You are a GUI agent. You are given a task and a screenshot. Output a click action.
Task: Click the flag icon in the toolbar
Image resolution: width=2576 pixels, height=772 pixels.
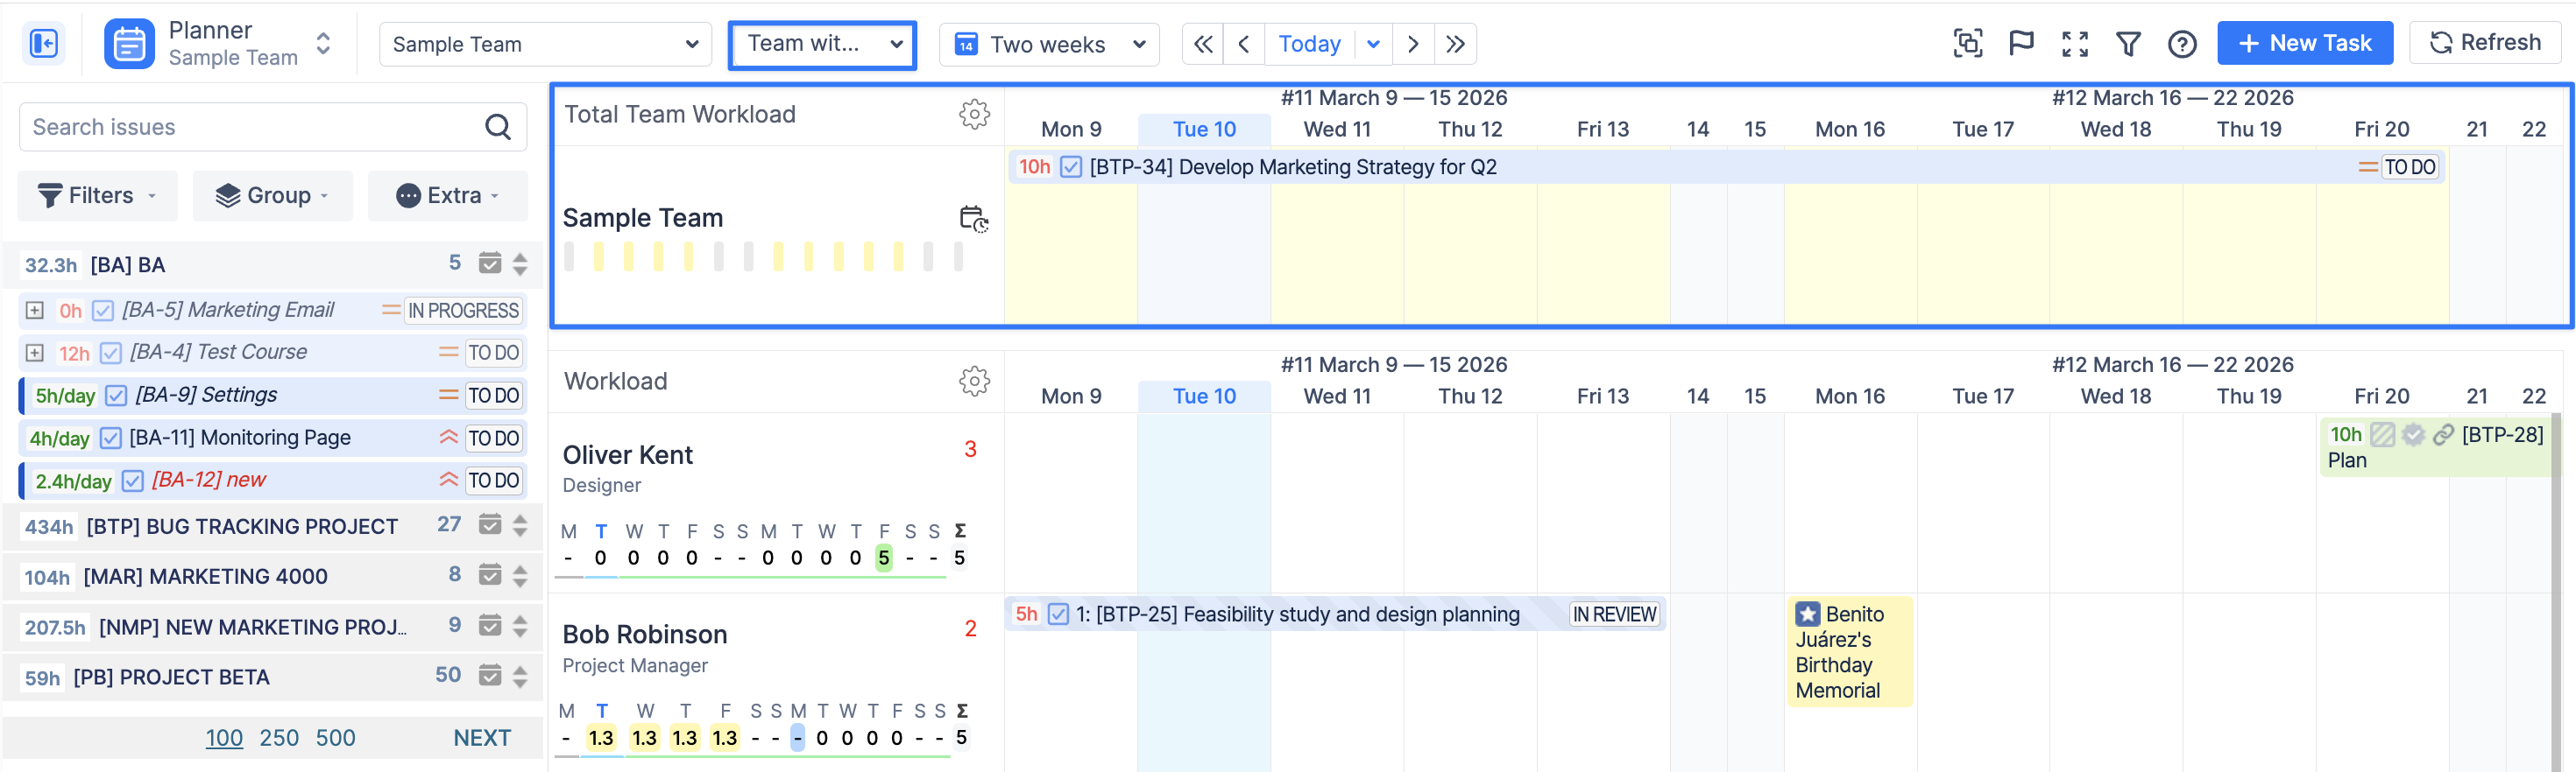[x=2021, y=43]
